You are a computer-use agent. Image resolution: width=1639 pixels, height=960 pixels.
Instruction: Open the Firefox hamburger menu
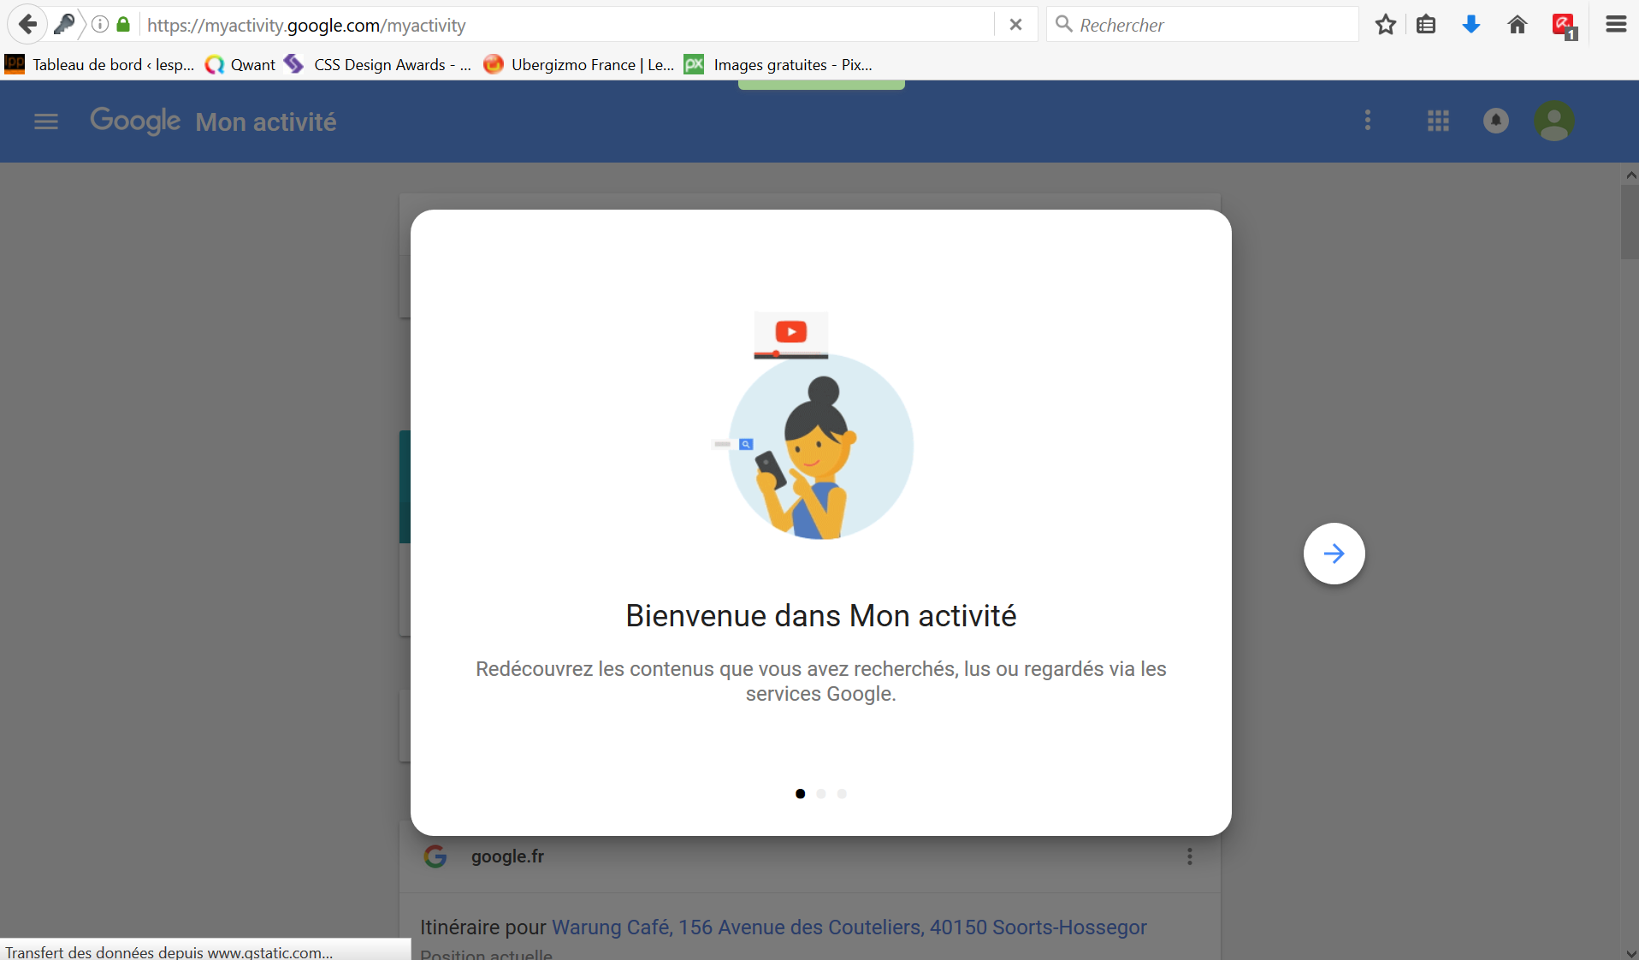1616,25
